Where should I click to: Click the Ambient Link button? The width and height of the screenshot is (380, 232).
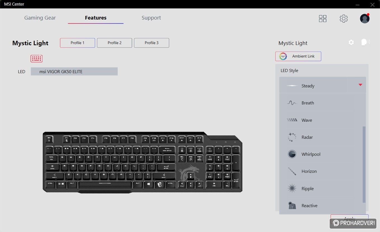tap(298, 56)
